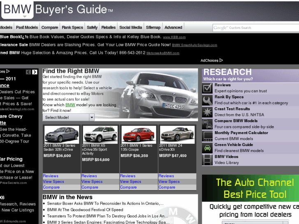Click the BMW 3 Series Sedan thumbnail

(x=62, y=134)
